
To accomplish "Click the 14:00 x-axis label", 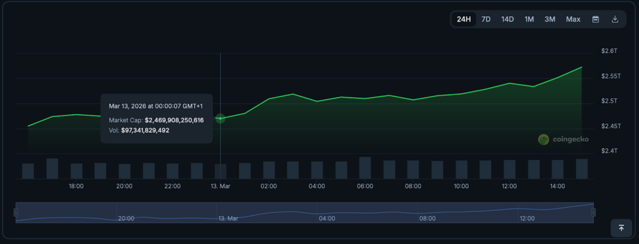I will click(x=557, y=186).
